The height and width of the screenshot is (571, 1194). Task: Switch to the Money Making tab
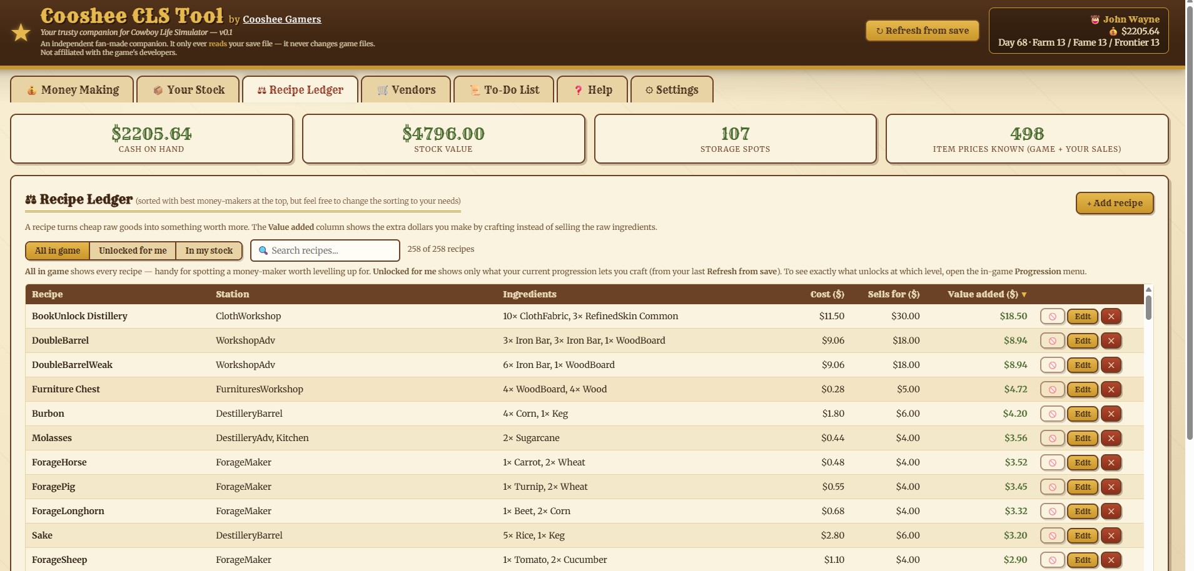click(72, 90)
